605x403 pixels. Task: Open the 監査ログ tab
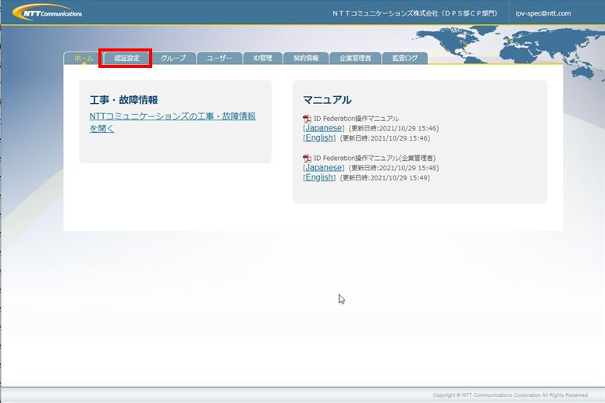(x=404, y=59)
